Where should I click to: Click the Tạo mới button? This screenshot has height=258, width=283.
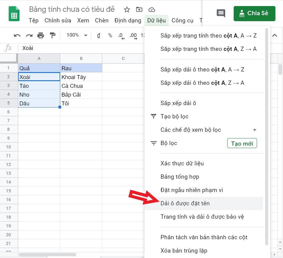click(x=242, y=143)
